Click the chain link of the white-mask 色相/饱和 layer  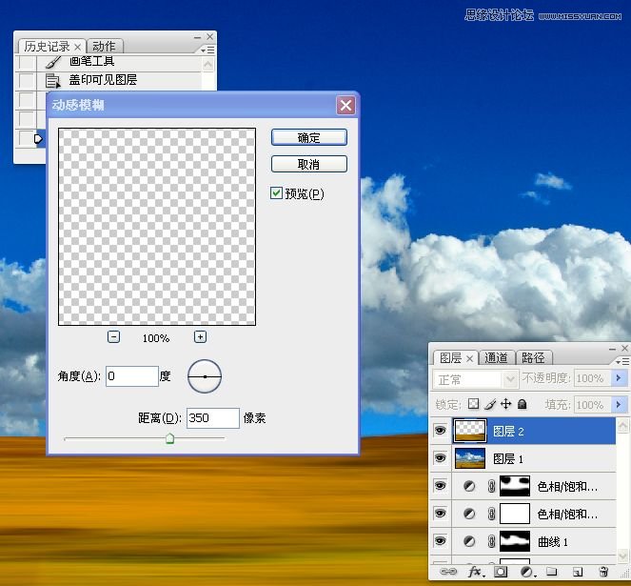(x=491, y=514)
